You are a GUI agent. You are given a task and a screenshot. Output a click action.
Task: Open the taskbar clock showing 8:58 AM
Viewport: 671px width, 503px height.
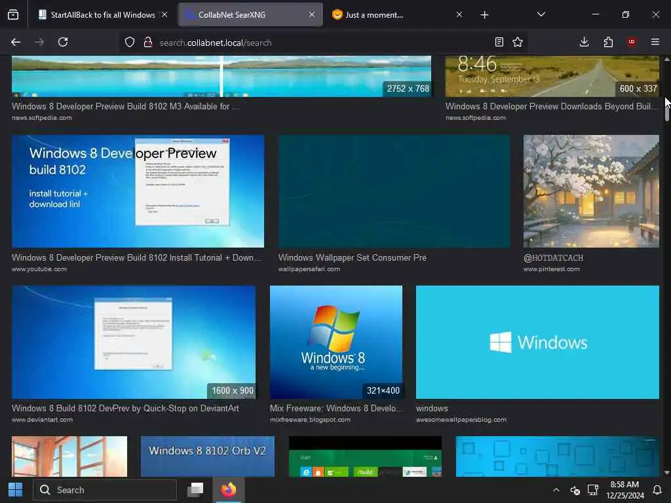(624, 490)
